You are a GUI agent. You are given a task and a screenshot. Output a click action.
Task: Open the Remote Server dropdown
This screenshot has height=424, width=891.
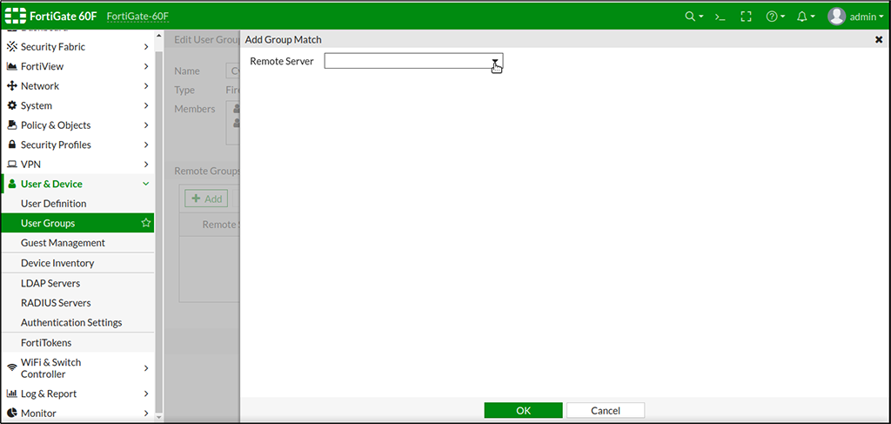[413, 61]
